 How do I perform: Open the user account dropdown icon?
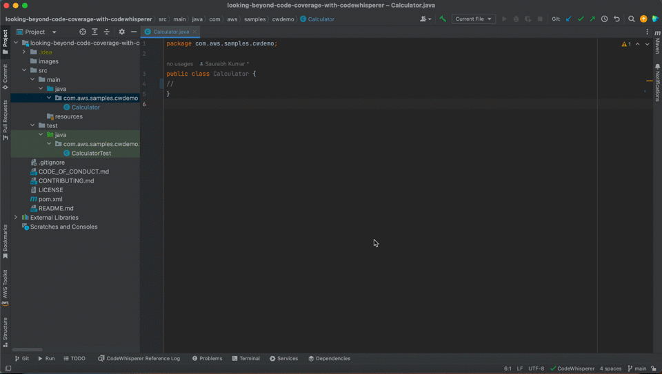pos(425,19)
